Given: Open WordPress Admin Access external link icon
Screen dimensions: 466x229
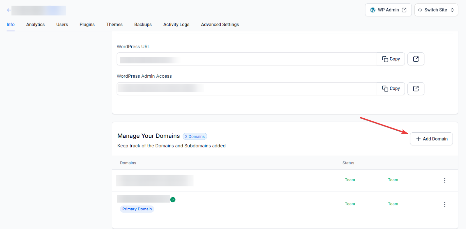Looking at the screenshot, I should click(x=416, y=89).
